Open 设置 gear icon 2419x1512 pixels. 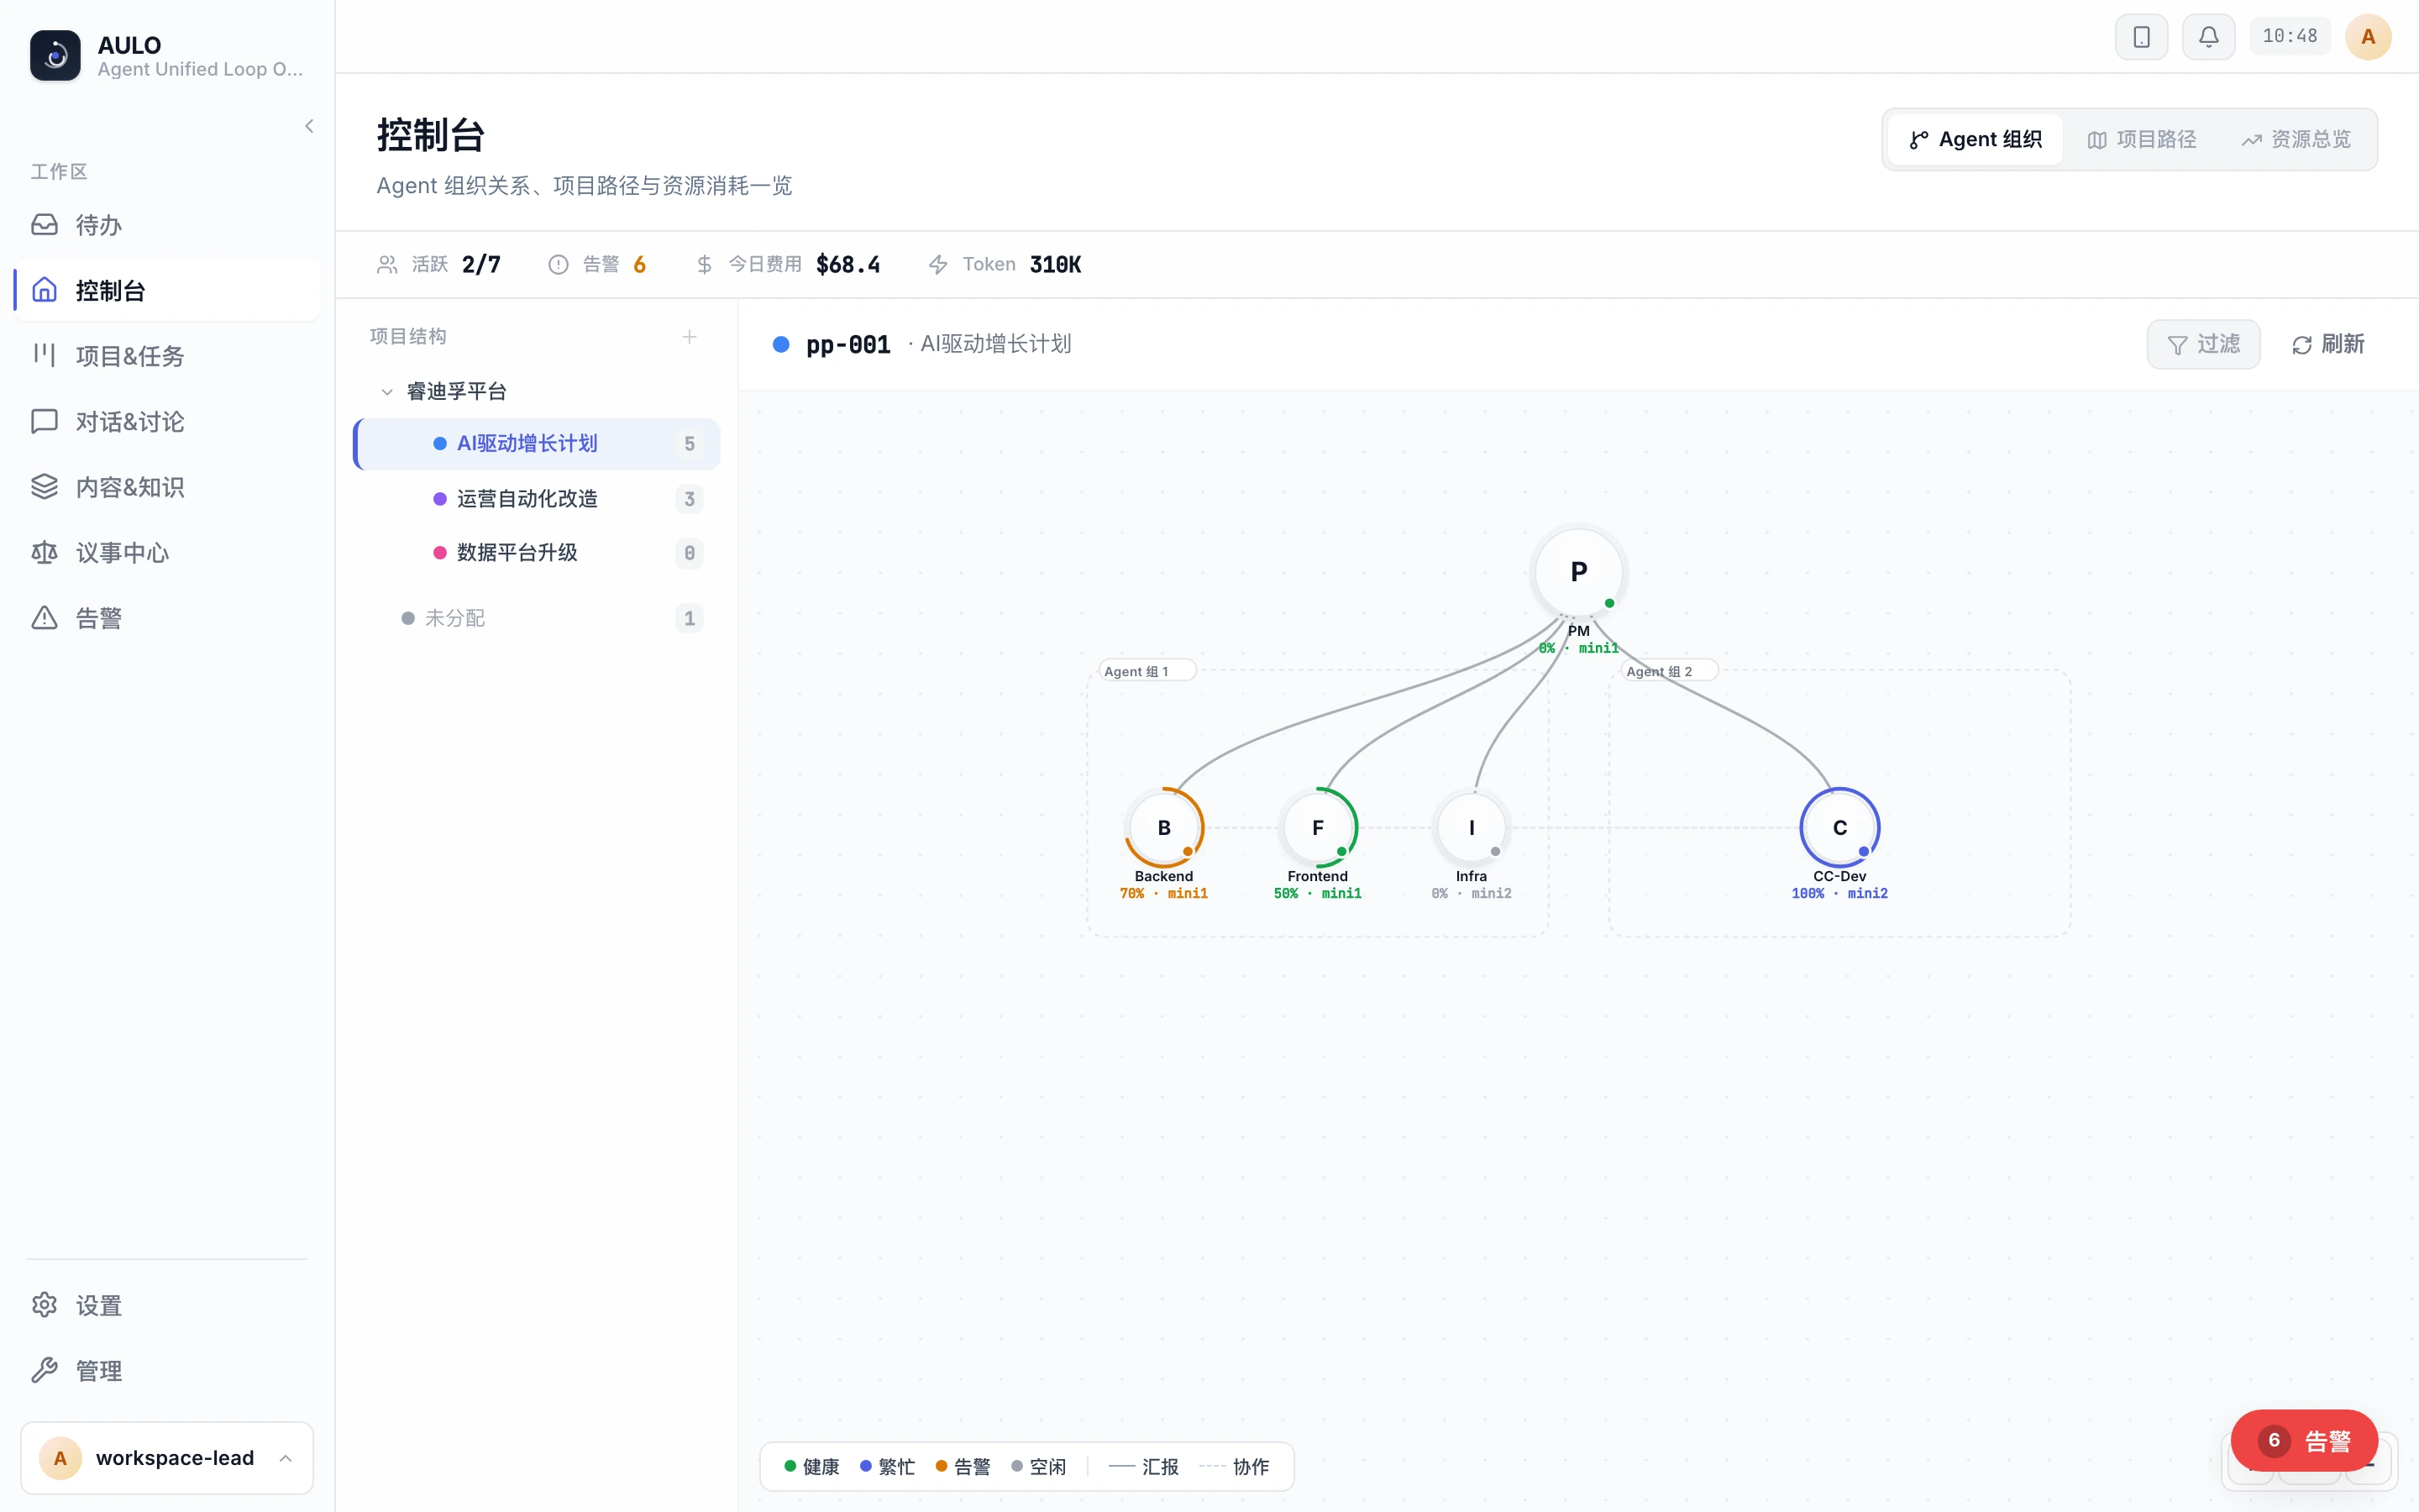[44, 1305]
